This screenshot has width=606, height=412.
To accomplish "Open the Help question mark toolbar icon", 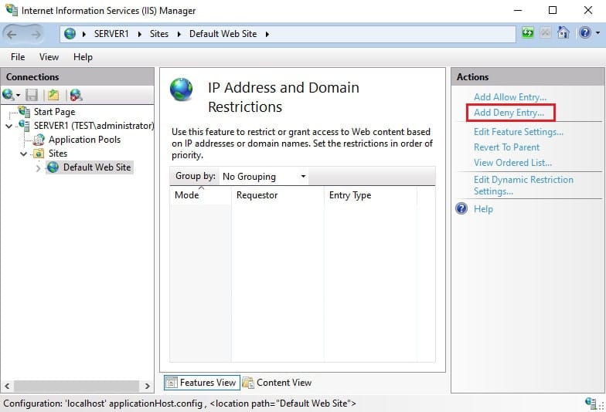I will click(x=585, y=32).
